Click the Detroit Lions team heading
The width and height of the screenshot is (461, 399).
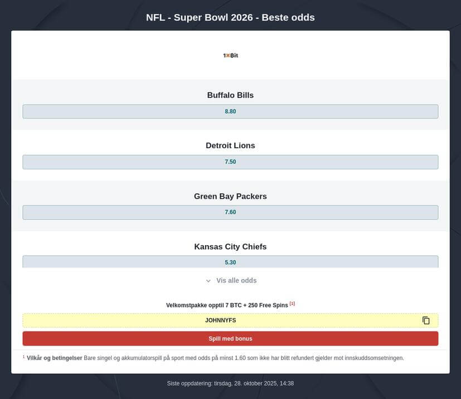(230, 145)
